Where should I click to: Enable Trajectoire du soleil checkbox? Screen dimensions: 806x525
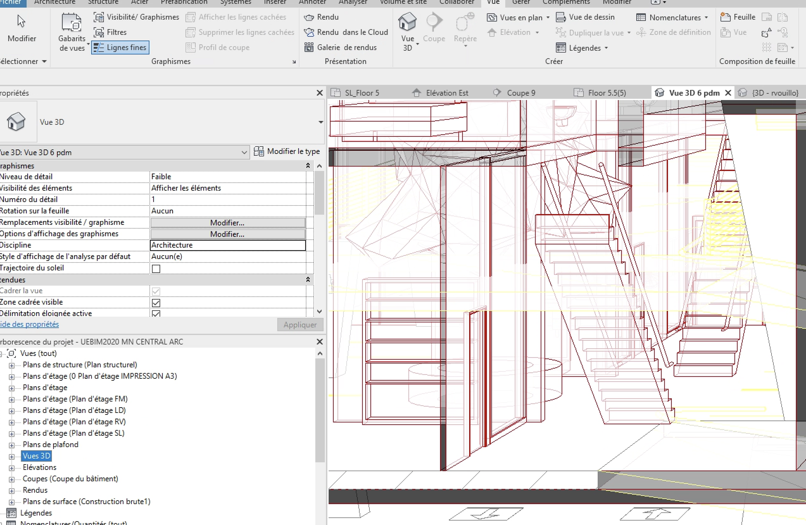point(156,269)
